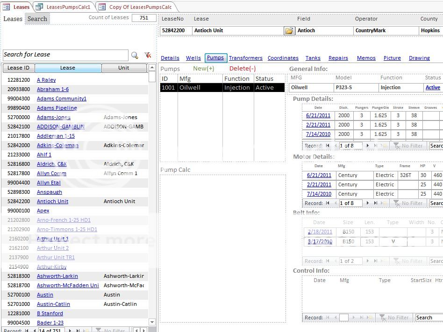Image resolution: width=443 pixels, height=332 pixels.
Task: Open the Transformers section link
Action: [245, 58]
